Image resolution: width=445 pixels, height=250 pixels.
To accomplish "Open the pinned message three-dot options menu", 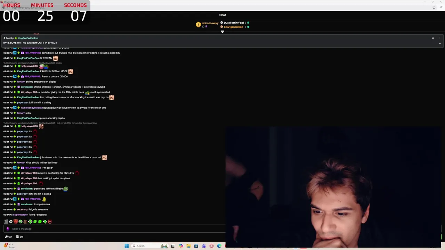I will click(440, 38).
